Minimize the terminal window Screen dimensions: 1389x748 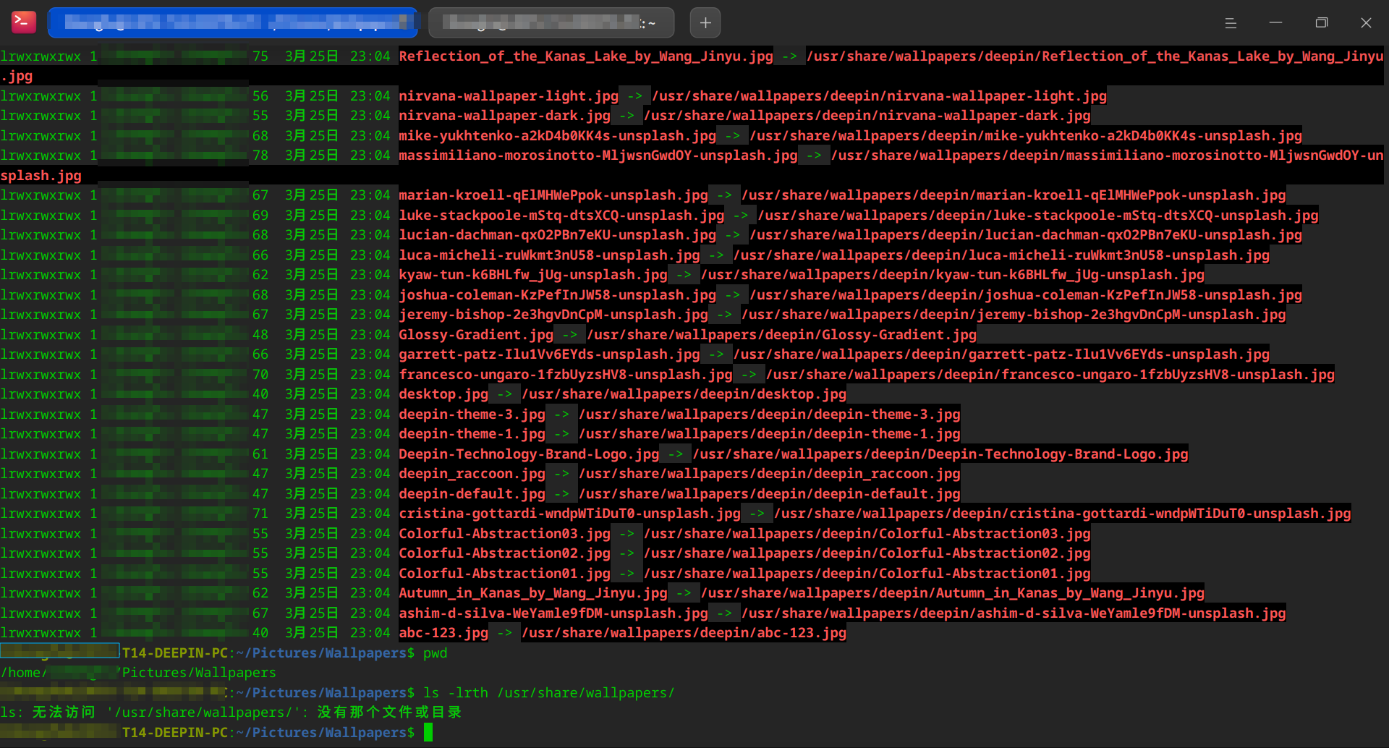[x=1276, y=23]
